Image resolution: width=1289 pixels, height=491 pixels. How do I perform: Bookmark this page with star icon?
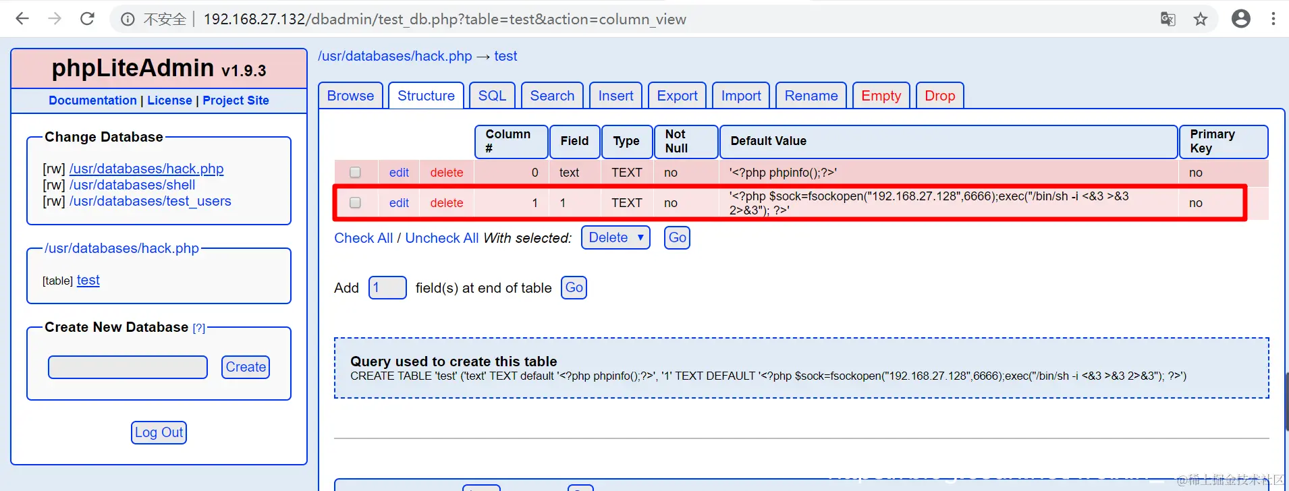(x=1200, y=19)
